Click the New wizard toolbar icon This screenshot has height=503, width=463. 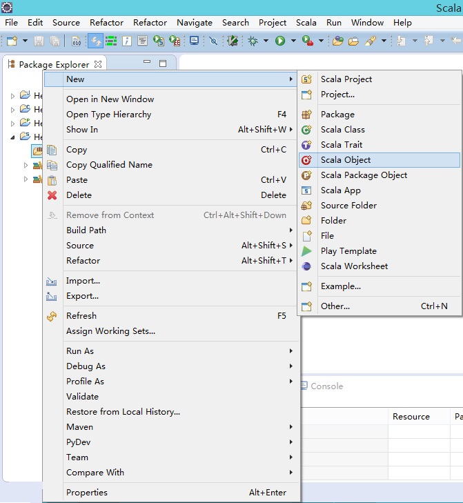tap(12, 41)
